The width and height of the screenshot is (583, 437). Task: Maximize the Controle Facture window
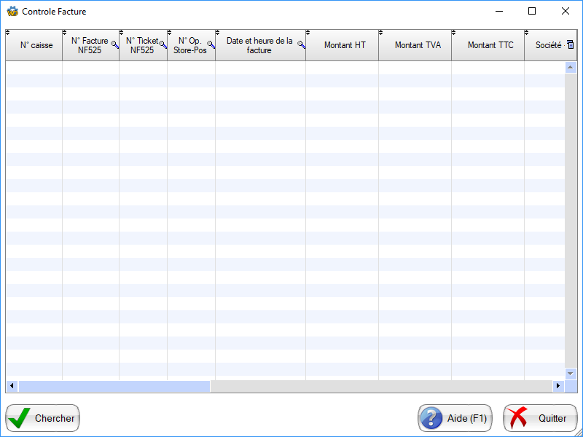click(x=532, y=11)
